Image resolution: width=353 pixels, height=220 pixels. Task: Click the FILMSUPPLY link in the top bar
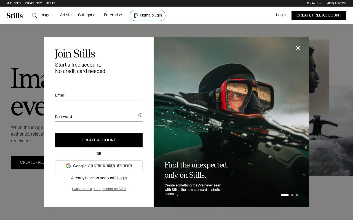tap(33, 3)
